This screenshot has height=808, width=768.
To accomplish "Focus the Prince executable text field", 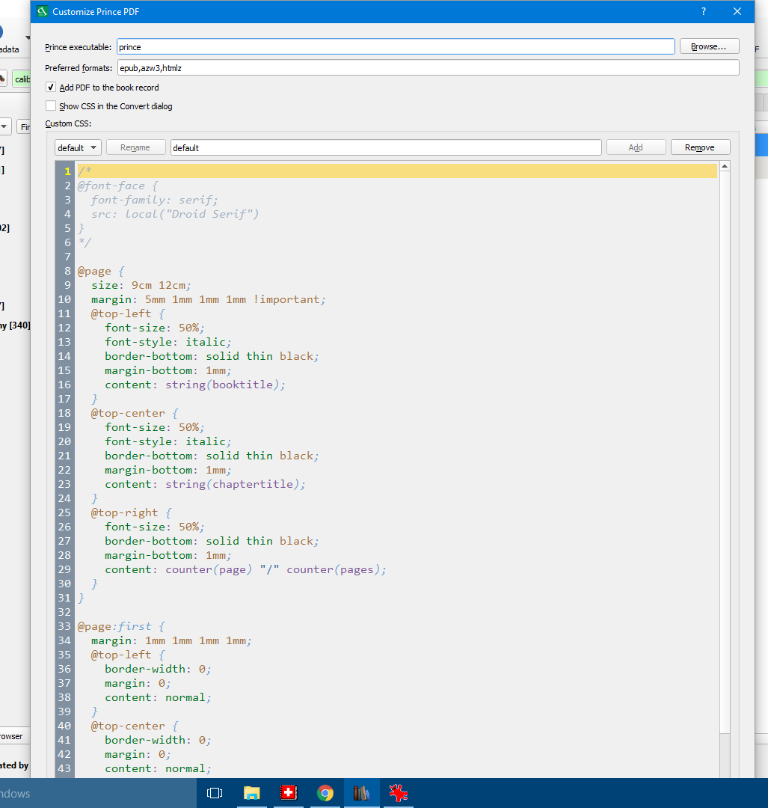I will click(x=395, y=47).
